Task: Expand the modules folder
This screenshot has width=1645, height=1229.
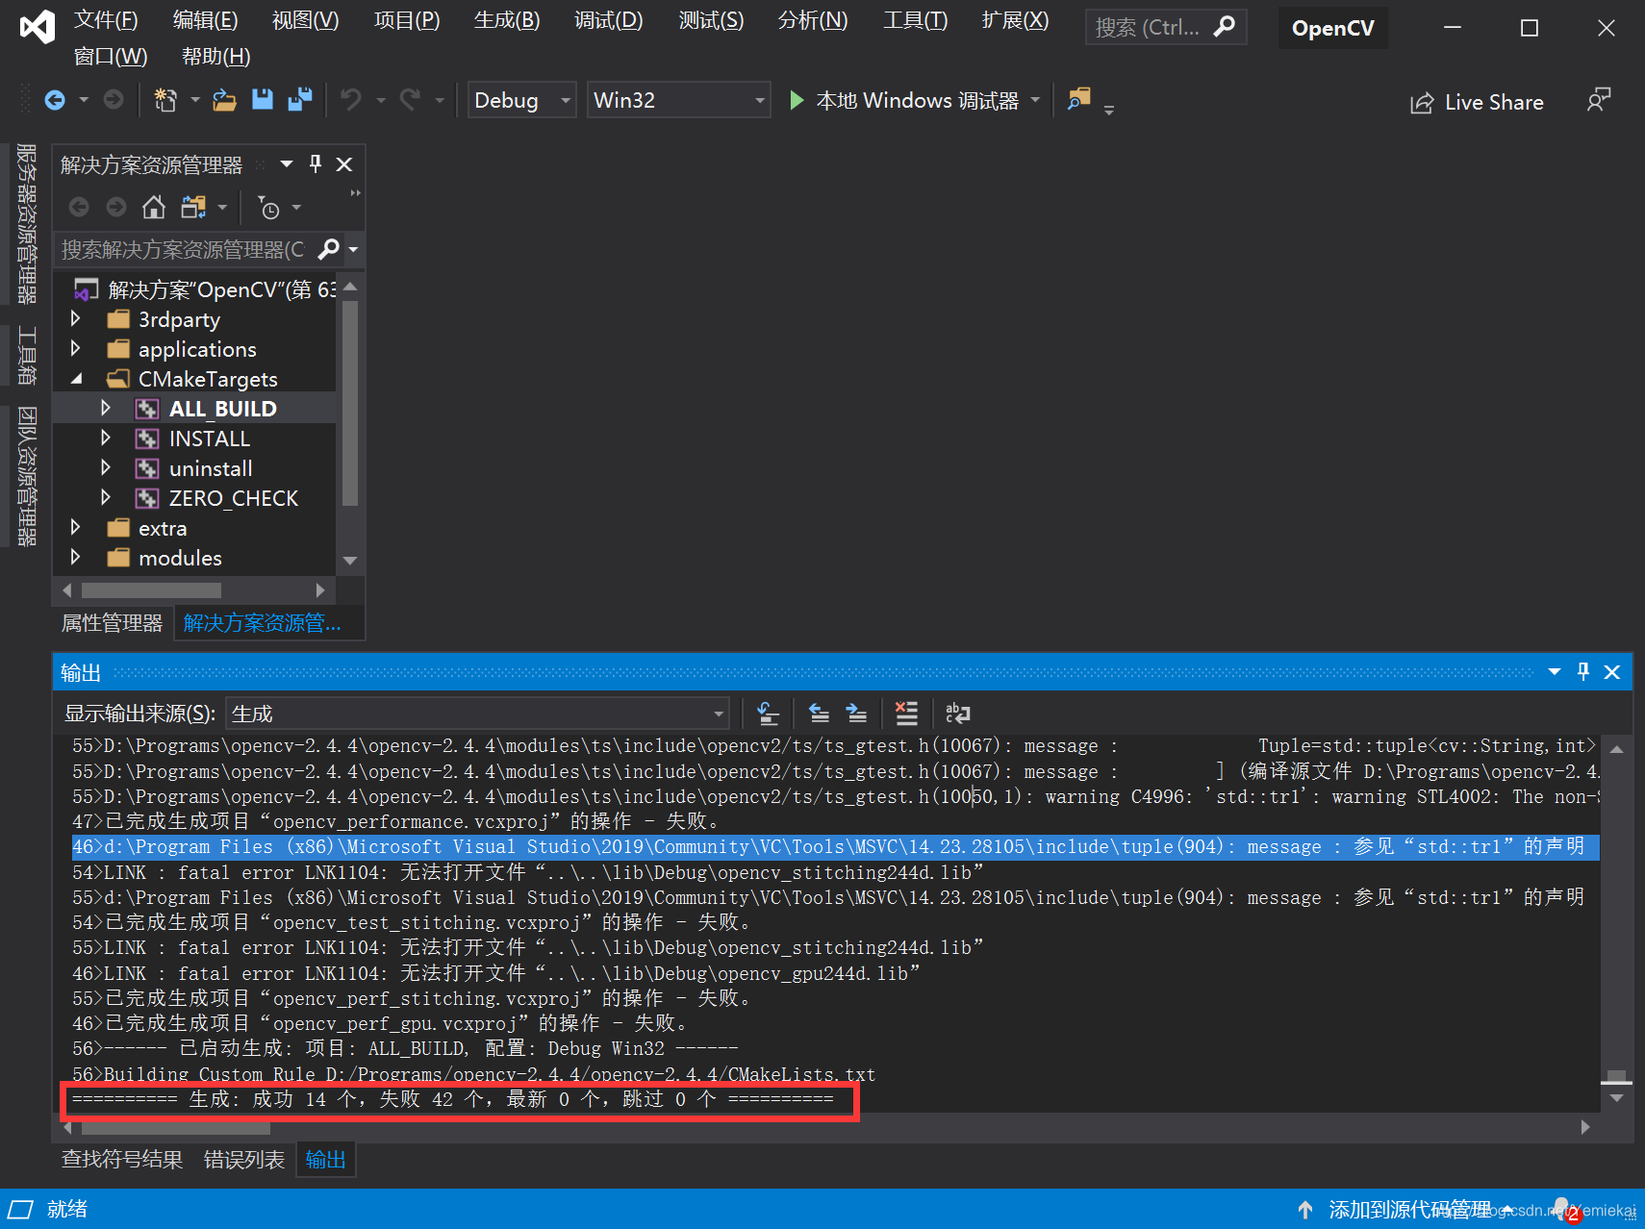Action: click(x=75, y=557)
